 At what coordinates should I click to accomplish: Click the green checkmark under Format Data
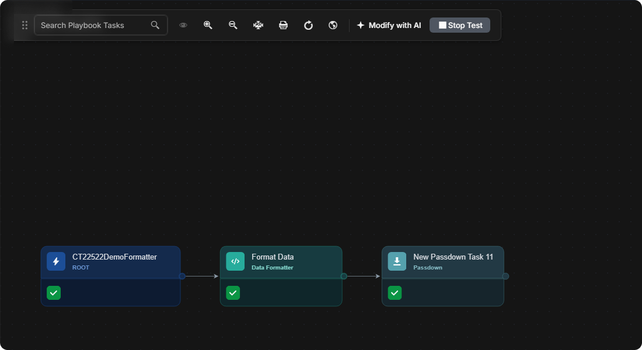click(x=233, y=293)
